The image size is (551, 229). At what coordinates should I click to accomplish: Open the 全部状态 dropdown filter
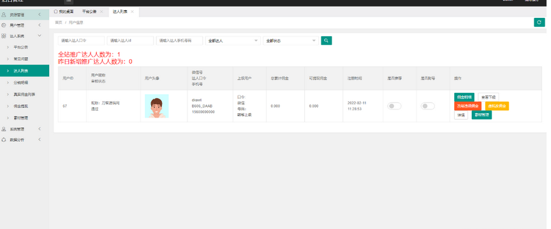(291, 41)
